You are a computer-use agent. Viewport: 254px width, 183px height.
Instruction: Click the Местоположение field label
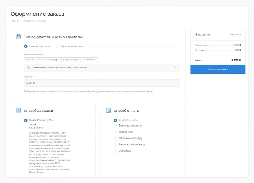tap(34, 55)
